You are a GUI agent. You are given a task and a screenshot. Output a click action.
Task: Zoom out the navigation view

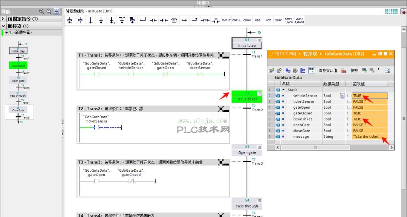49,11
